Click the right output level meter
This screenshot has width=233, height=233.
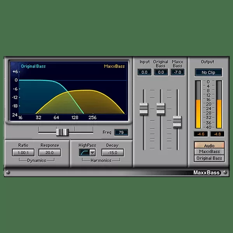(x=219, y=104)
